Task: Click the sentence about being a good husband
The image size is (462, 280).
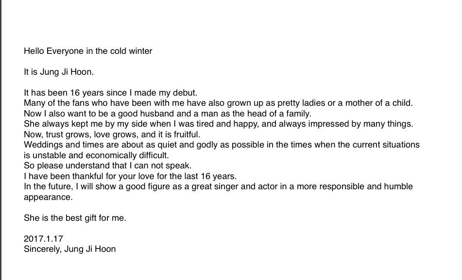Action: (167, 114)
